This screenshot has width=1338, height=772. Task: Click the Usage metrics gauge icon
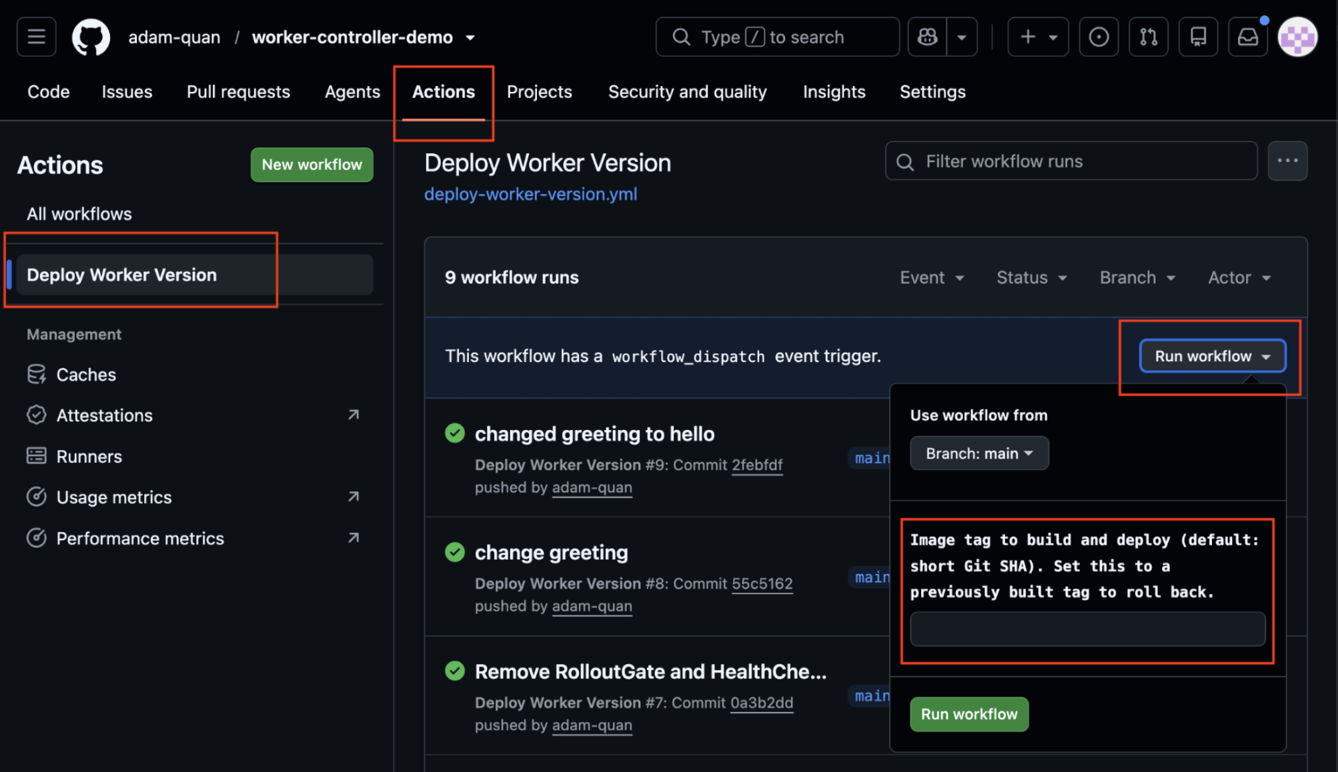(x=37, y=497)
